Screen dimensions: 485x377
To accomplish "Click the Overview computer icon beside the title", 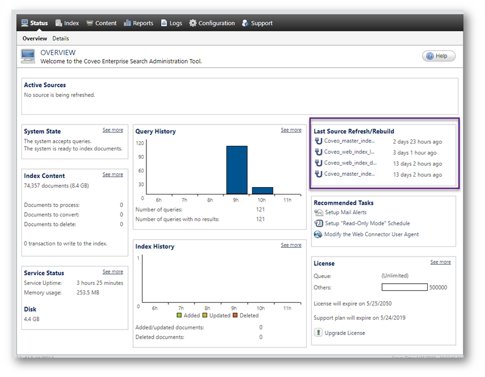I will click(x=28, y=56).
